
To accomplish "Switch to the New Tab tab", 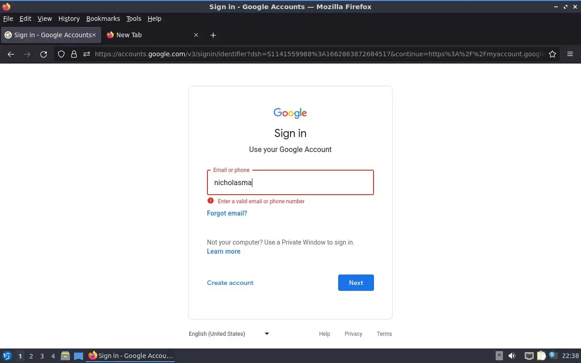I will (x=153, y=35).
